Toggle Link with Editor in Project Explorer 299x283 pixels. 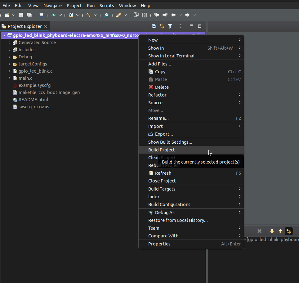[162, 26]
